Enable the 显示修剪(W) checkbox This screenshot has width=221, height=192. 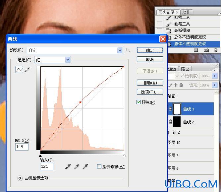[99, 166]
